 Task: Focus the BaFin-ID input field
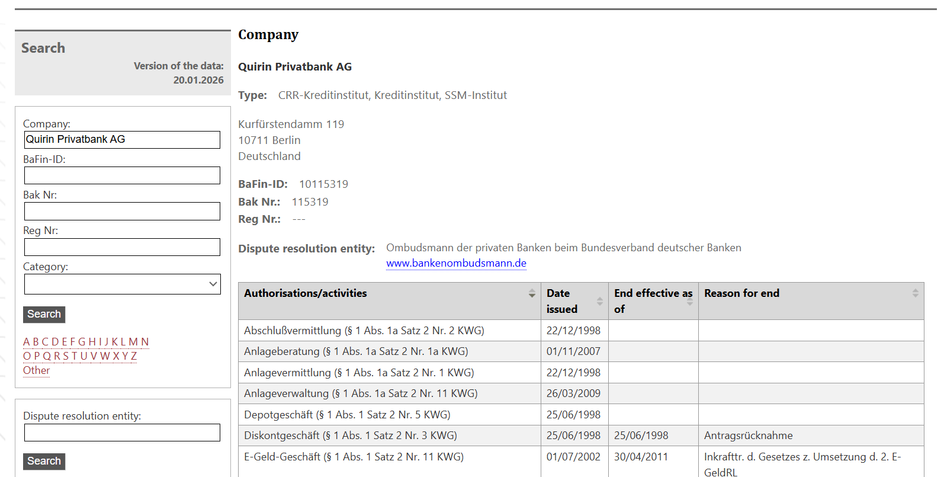(x=122, y=175)
